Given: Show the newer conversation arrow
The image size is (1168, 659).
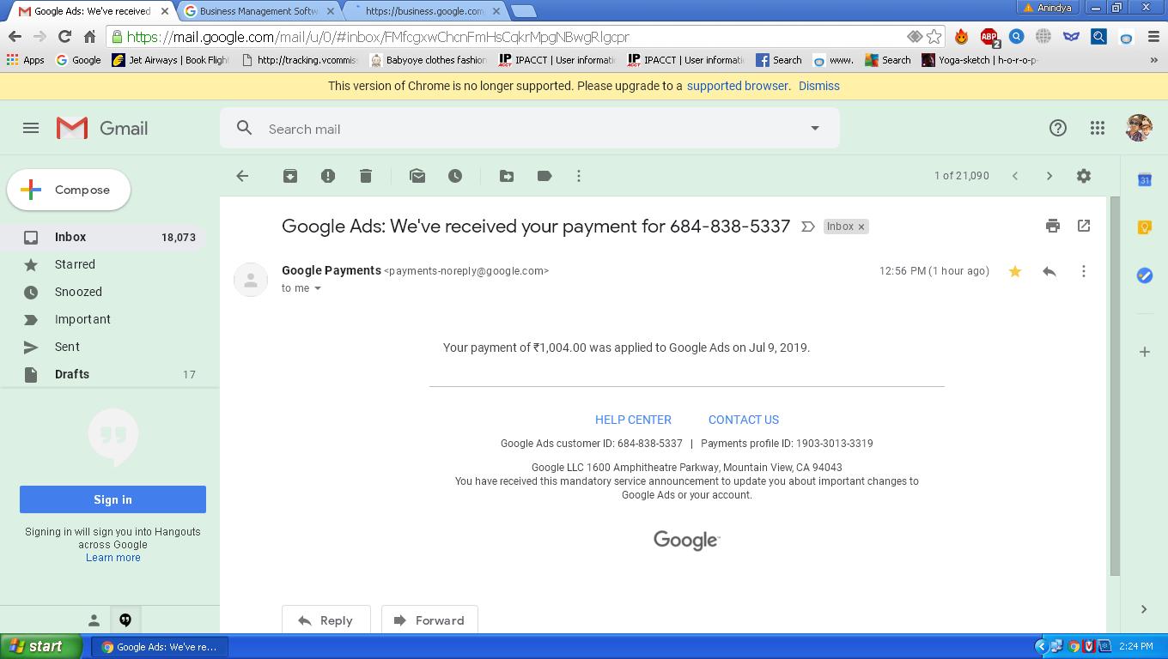Looking at the screenshot, I should click(x=1015, y=176).
